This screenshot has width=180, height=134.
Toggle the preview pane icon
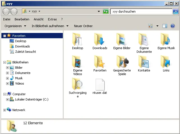click(x=165, y=26)
